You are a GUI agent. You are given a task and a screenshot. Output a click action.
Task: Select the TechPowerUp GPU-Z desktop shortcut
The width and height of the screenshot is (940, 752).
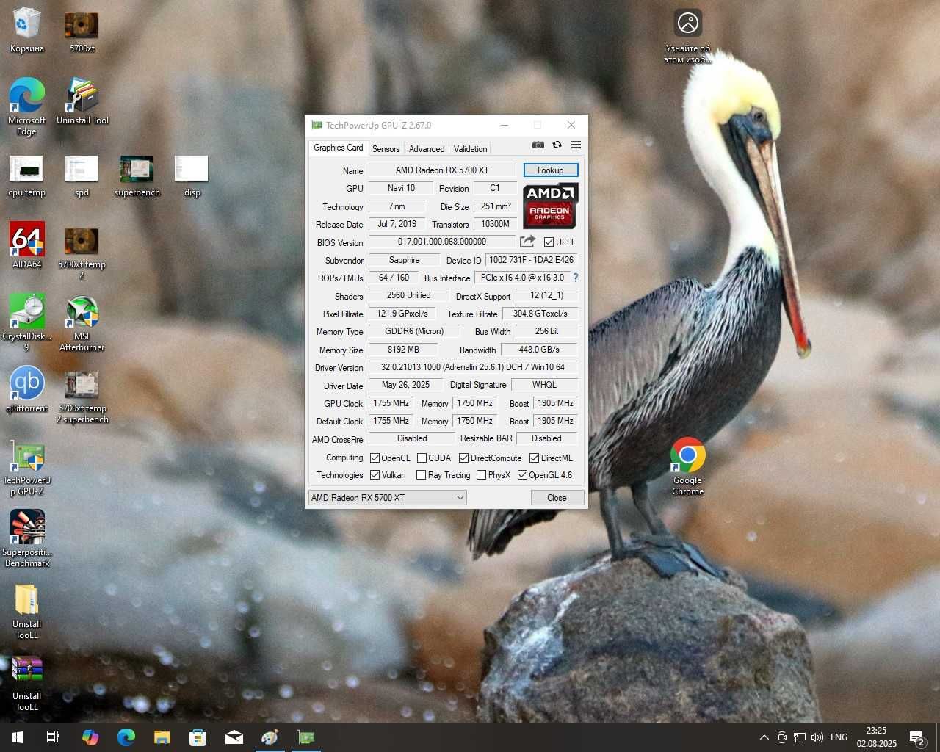(27, 469)
